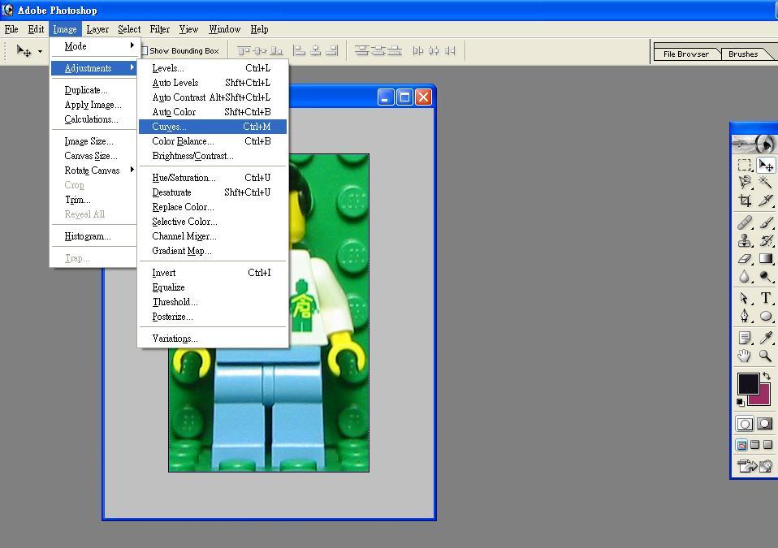Choose Levels from Adjustments submenu
Image resolution: width=778 pixels, height=548 pixels.
pos(212,68)
